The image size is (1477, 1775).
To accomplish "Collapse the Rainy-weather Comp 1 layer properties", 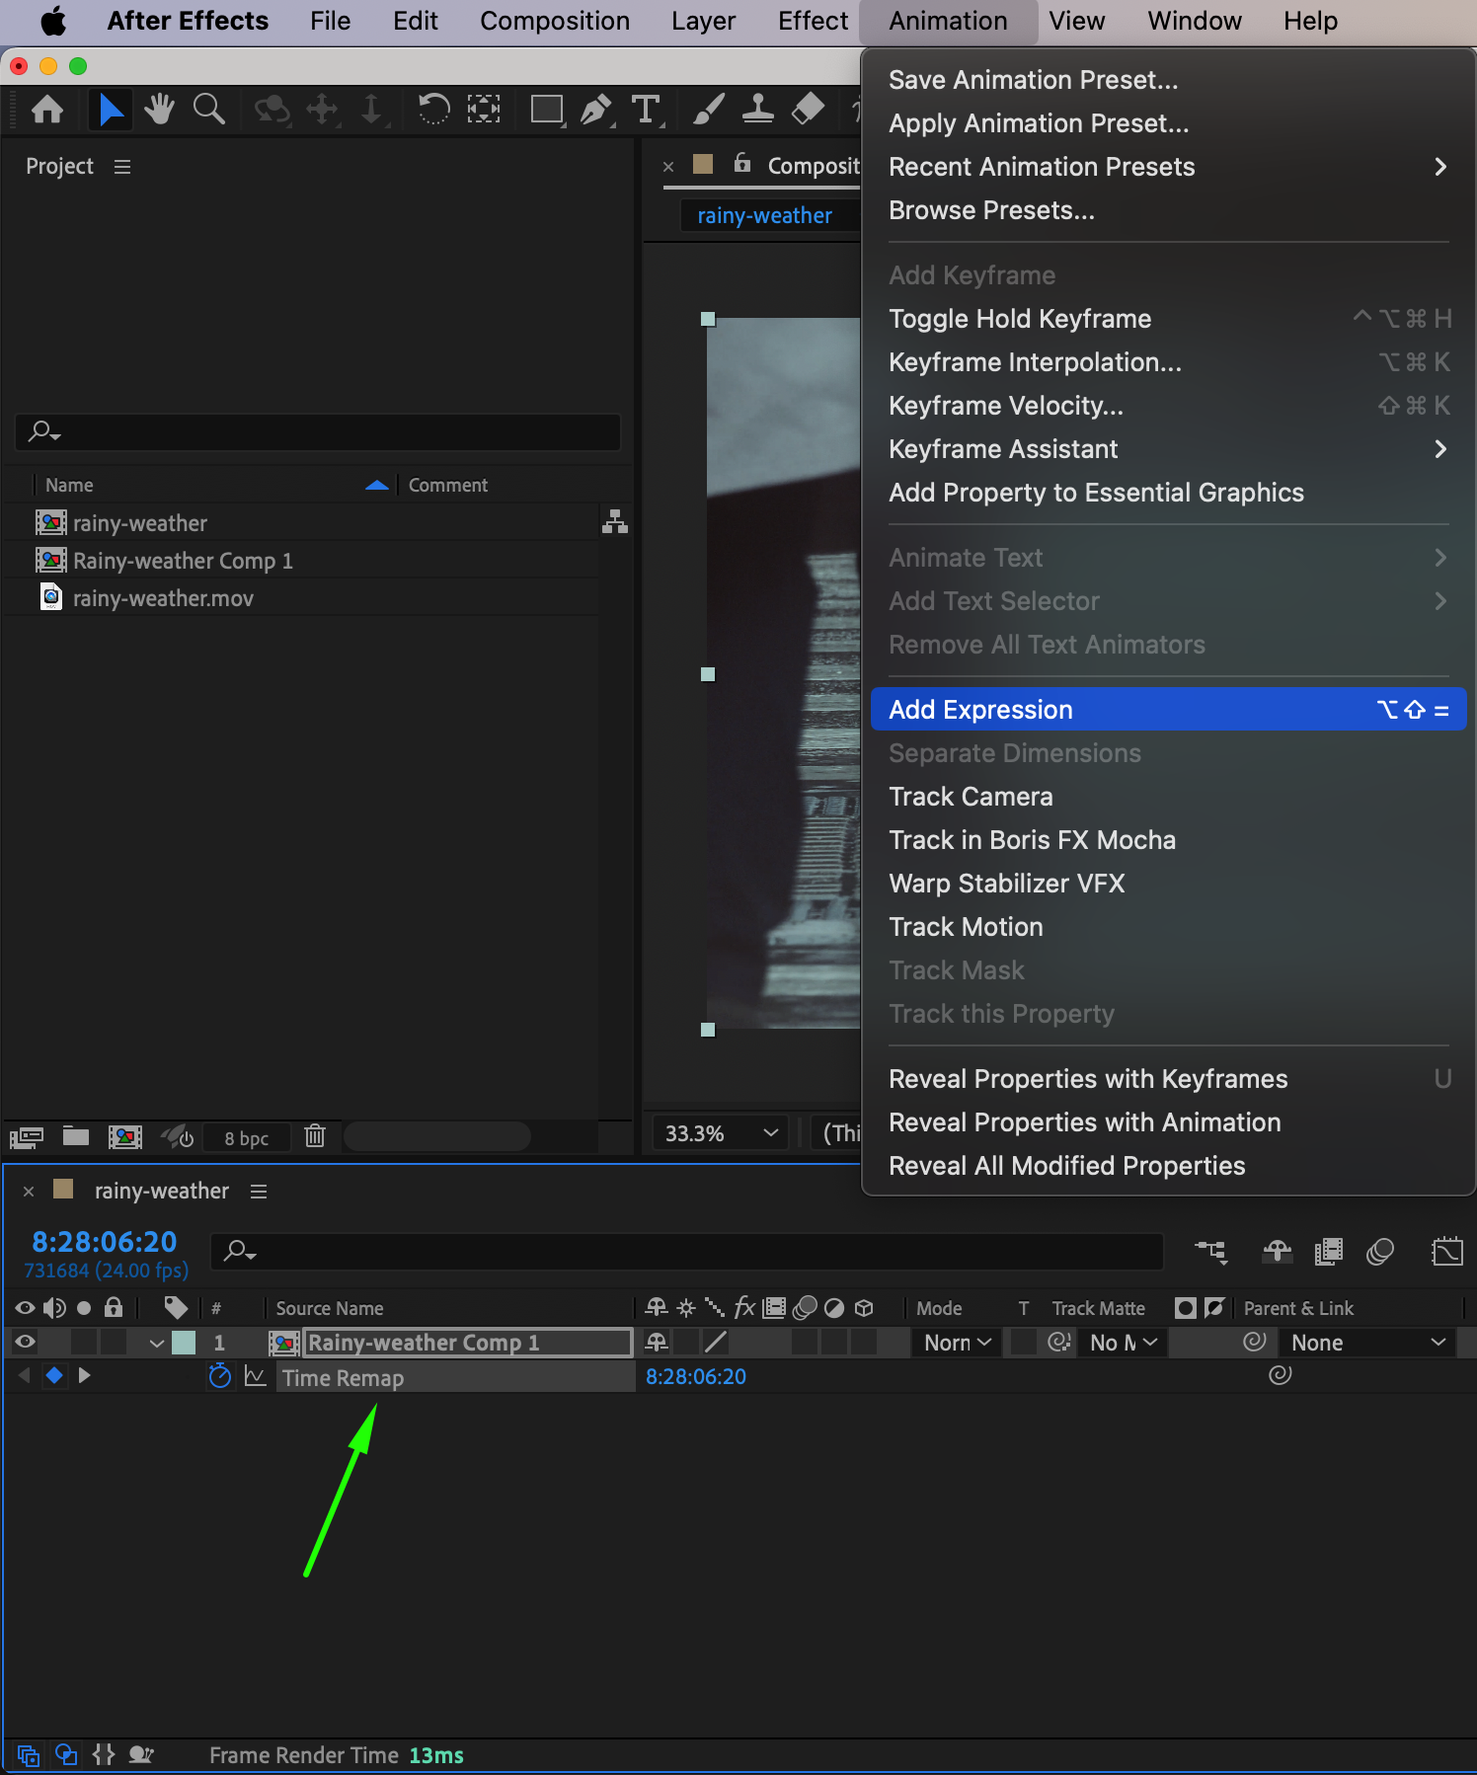I will (156, 1343).
